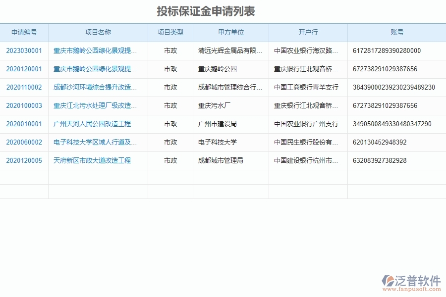This screenshot has height=297, width=446.
Task: Sort the table by 申请编号 column
Action: tap(24, 33)
